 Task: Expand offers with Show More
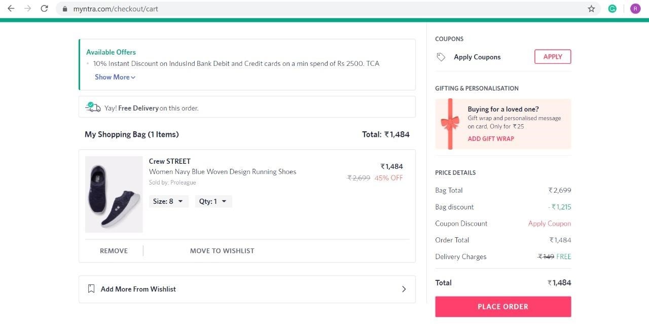click(115, 77)
